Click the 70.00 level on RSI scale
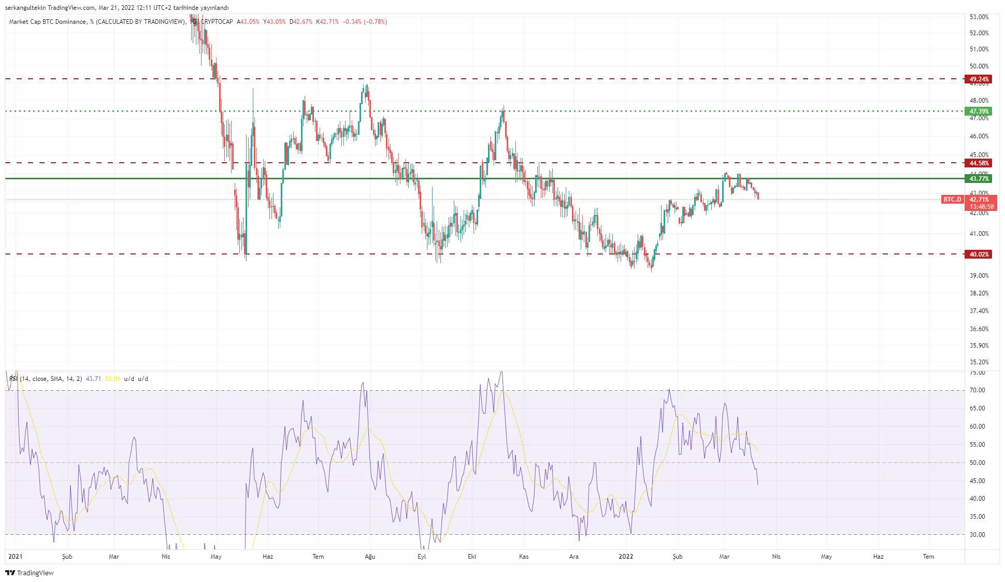This screenshot has height=582, width=1005. 977,390
